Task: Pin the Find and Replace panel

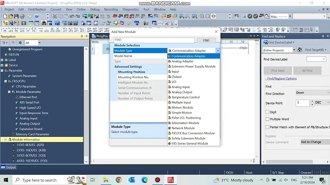Action: (323, 36)
